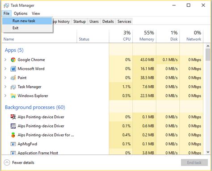Open the Options menu
The image size is (212, 171).
[21, 13]
